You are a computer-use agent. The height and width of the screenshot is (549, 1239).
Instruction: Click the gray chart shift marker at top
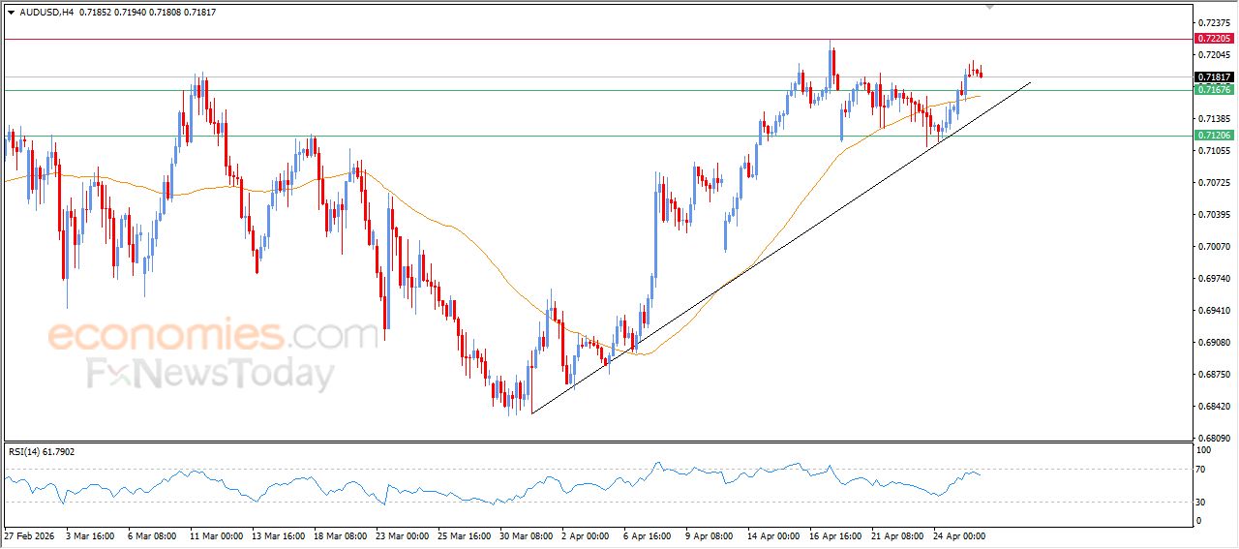click(x=989, y=6)
